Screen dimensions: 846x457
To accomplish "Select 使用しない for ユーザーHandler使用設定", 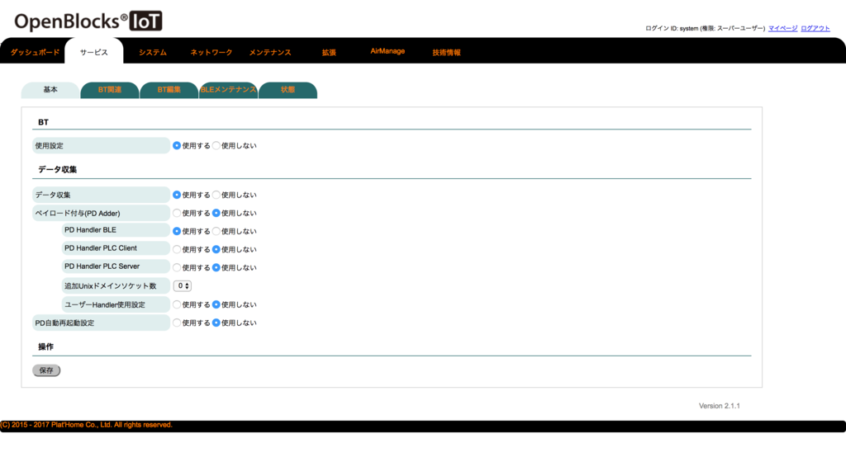I will pos(216,304).
